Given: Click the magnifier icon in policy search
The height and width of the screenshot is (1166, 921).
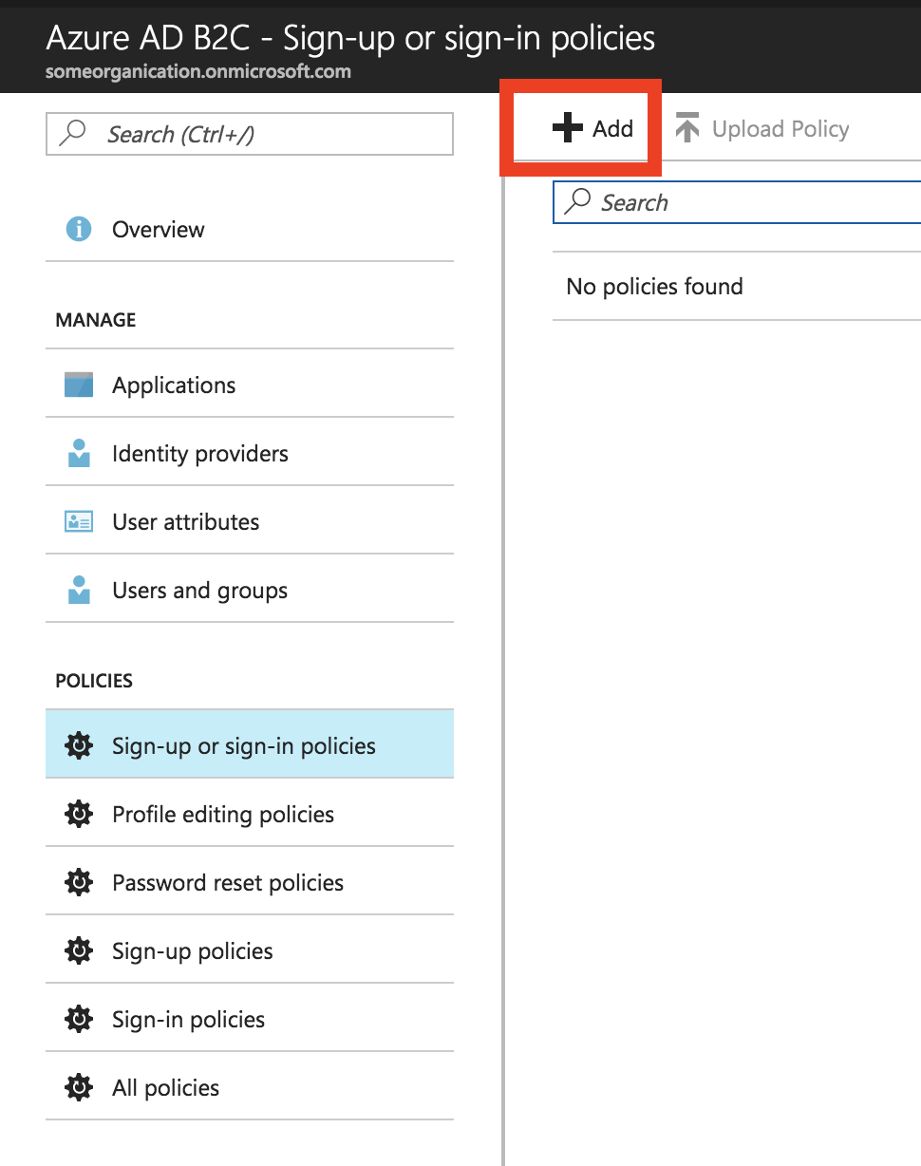Looking at the screenshot, I should 577,202.
